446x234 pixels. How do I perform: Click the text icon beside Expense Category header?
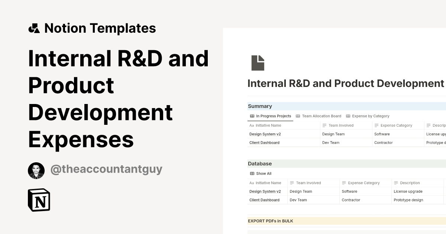376,126
